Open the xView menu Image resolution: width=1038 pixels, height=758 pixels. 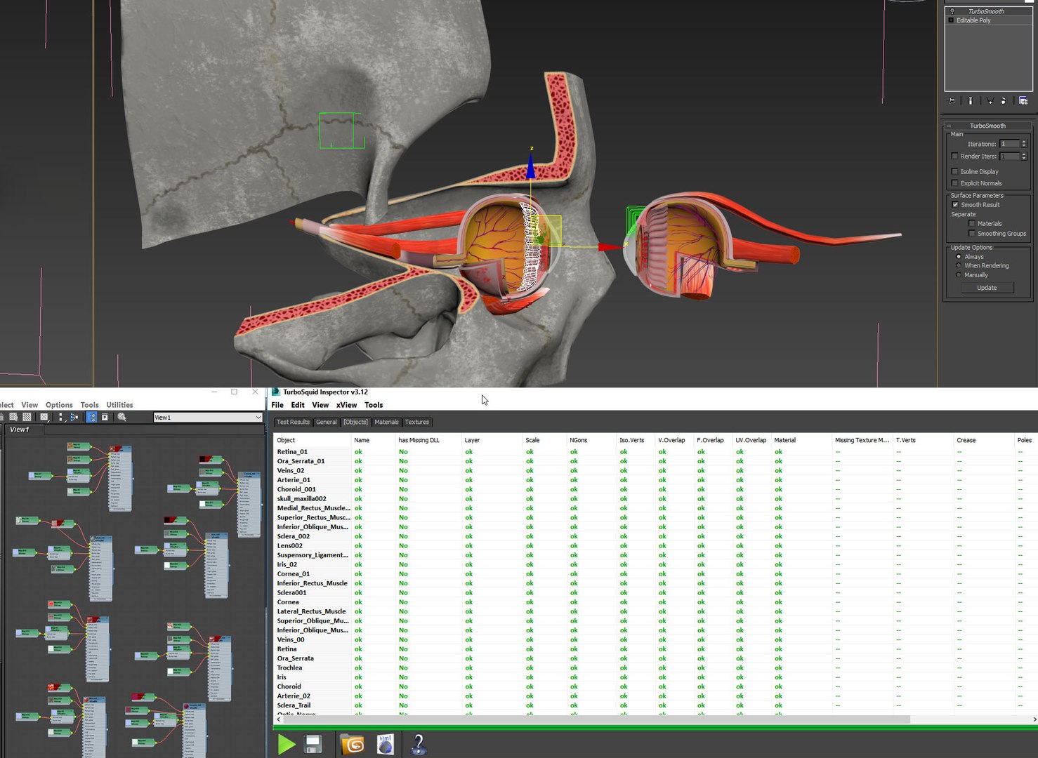click(346, 405)
